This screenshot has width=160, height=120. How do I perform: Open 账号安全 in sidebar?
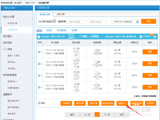tap(11, 62)
